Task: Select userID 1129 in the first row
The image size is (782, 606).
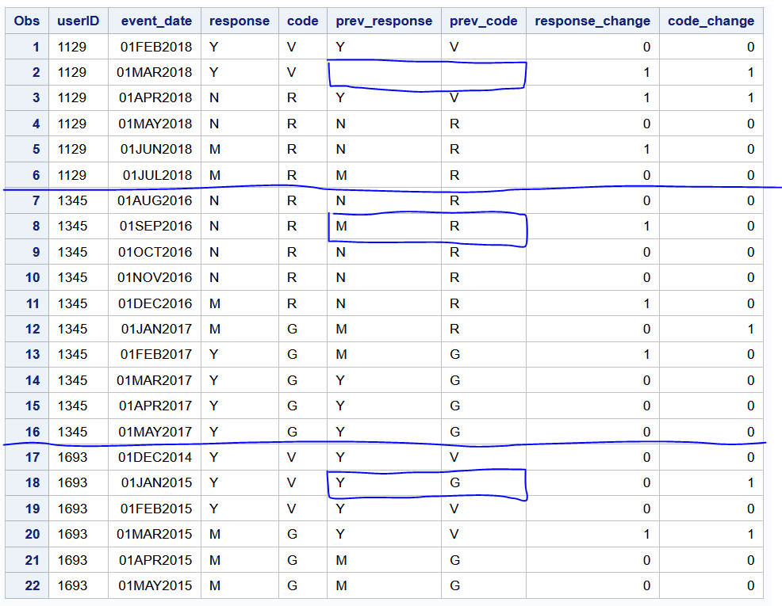Action: pyautogui.click(x=78, y=47)
